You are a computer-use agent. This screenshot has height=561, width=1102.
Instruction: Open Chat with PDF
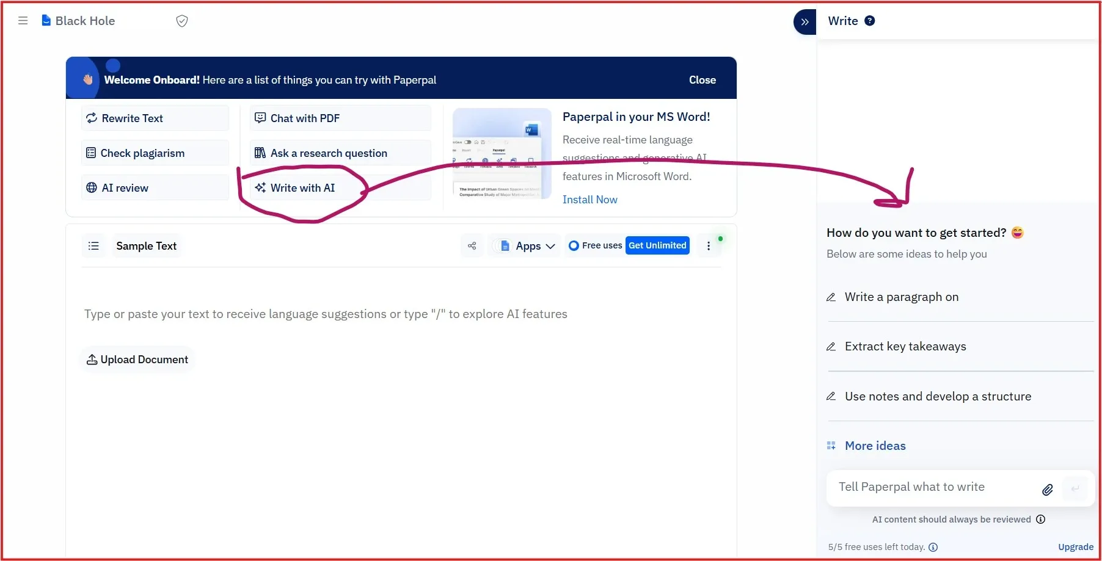pyautogui.click(x=340, y=118)
